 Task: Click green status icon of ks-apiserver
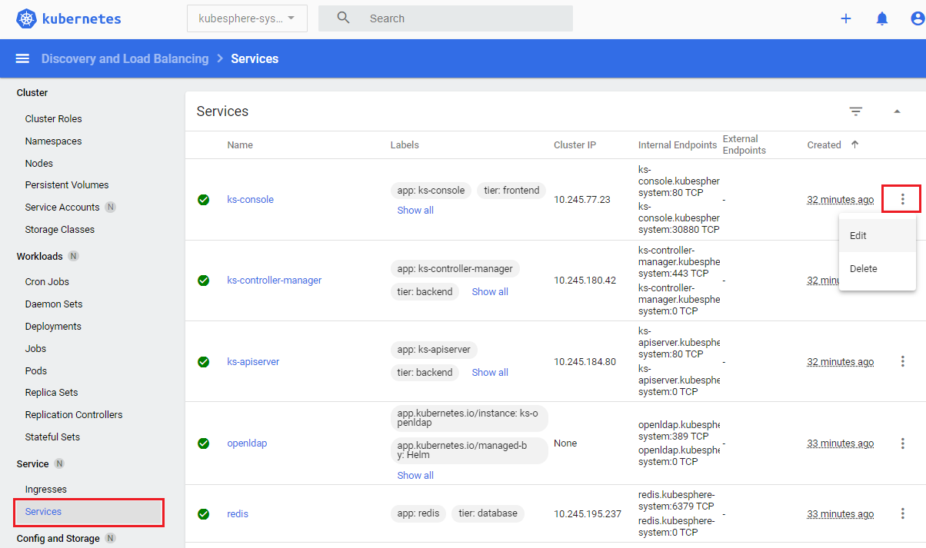(203, 361)
